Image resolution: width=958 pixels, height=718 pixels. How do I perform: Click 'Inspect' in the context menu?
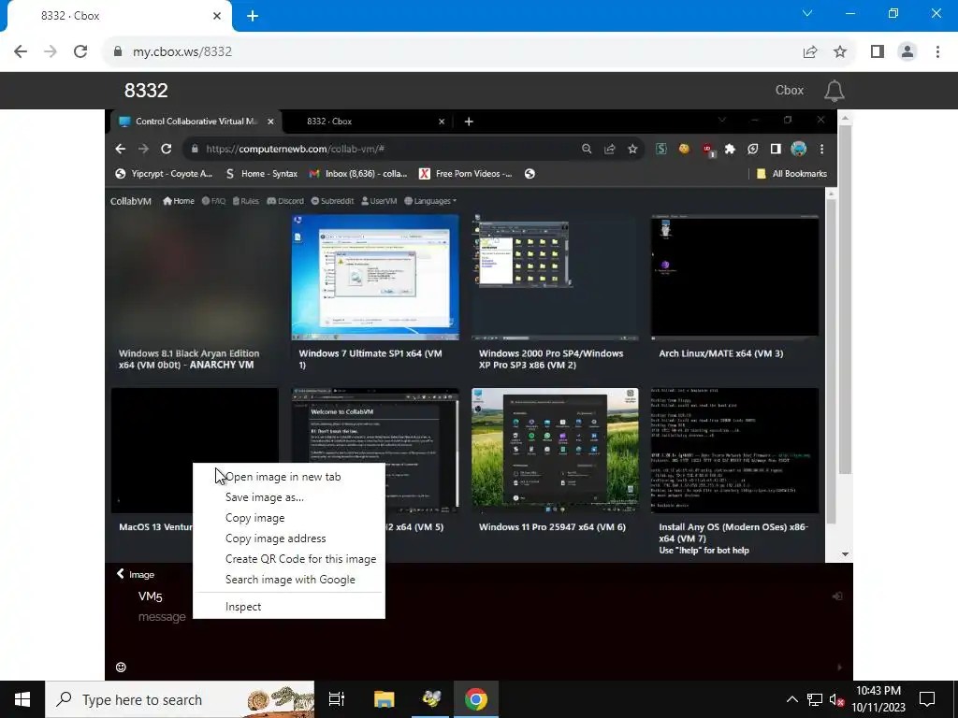click(x=289, y=607)
